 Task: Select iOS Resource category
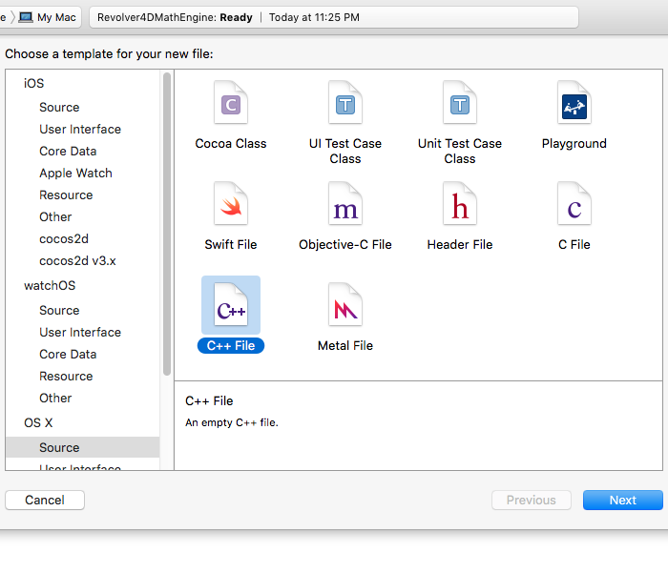(66, 195)
